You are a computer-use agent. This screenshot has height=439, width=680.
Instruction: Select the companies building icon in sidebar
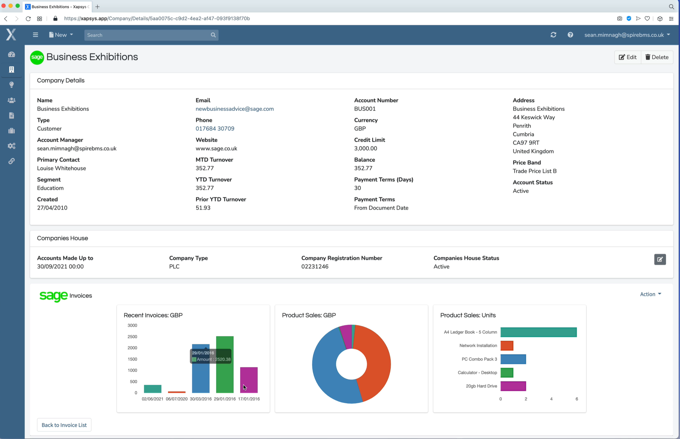[11, 70]
